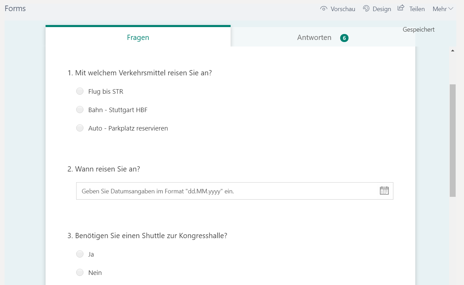Click Teilen to share the form

pos(411,9)
